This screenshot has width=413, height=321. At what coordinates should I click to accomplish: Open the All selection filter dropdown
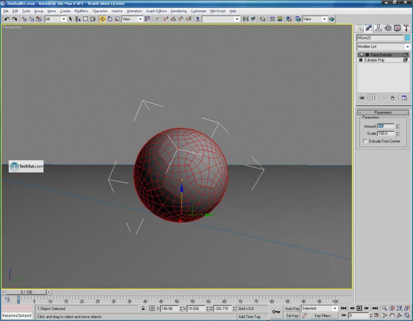pyautogui.click(x=56, y=19)
